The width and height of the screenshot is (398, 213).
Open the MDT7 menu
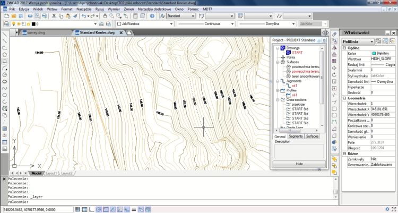coord(207,9)
